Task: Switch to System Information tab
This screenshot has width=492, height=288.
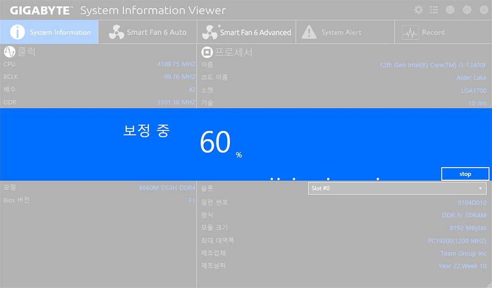Action: [x=49, y=32]
